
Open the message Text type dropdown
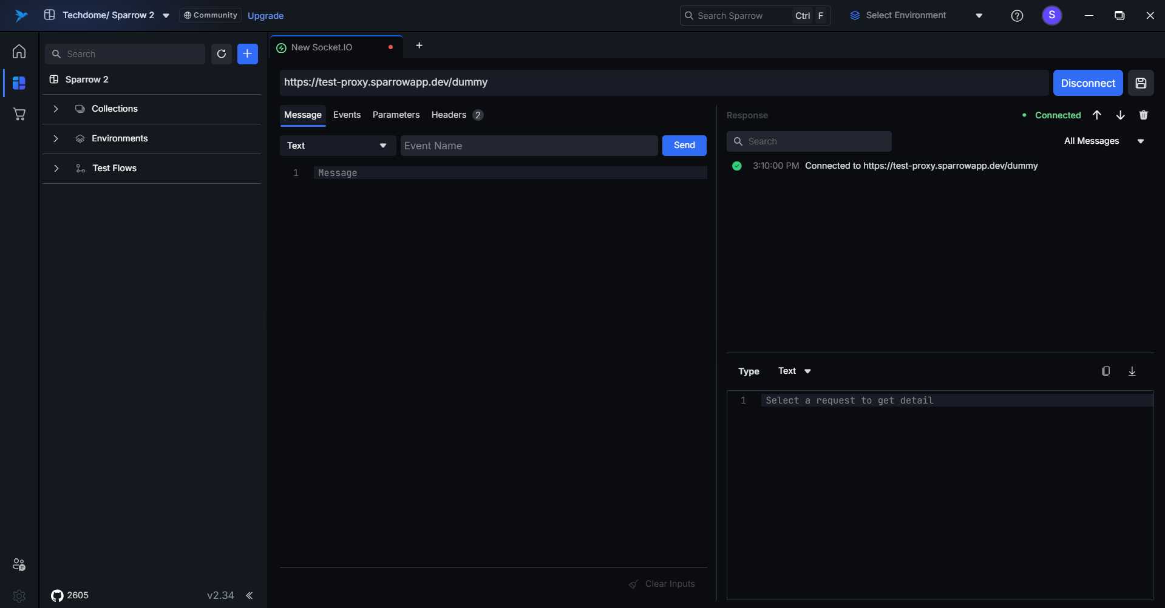[337, 146]
